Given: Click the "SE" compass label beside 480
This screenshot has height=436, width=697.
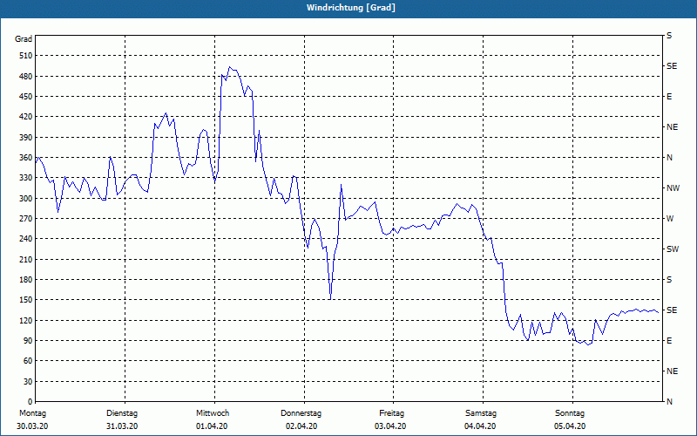Looking at the screenshot, I should pos(672,66).
